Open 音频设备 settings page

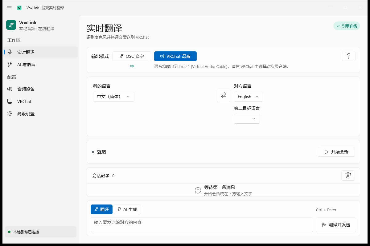(x=41, y=89)
